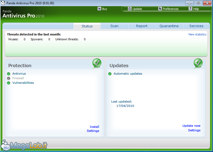This screenshot has height=152, width=213.
Task: Click the Update now link
Action: pyautogui.click(x=191, y=126)
